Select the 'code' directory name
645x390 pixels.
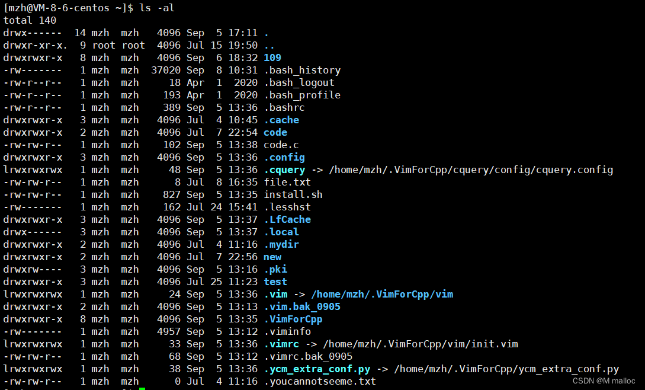[x=275, y=132]
